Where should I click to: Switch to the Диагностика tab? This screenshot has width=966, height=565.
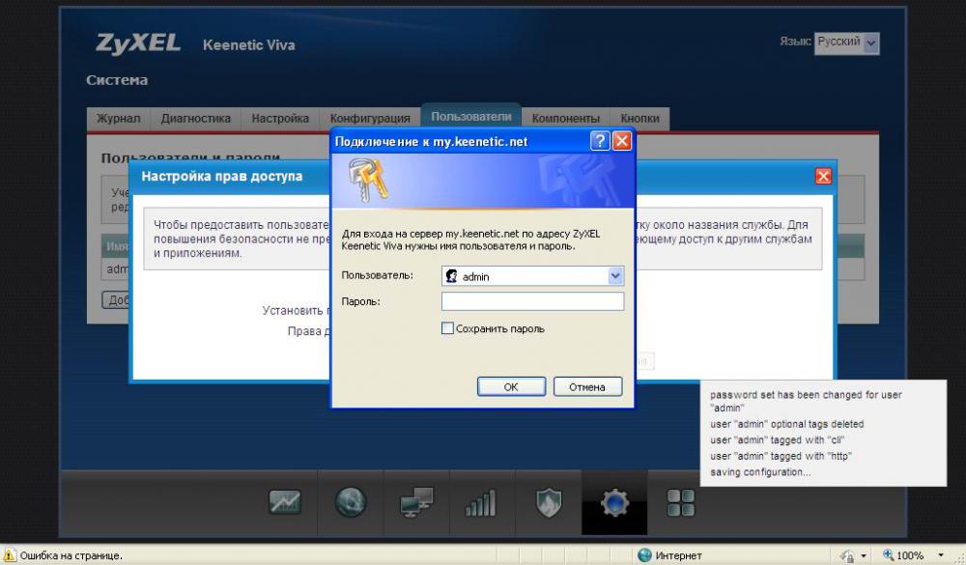pyautogui.click(x=196, y=118)
